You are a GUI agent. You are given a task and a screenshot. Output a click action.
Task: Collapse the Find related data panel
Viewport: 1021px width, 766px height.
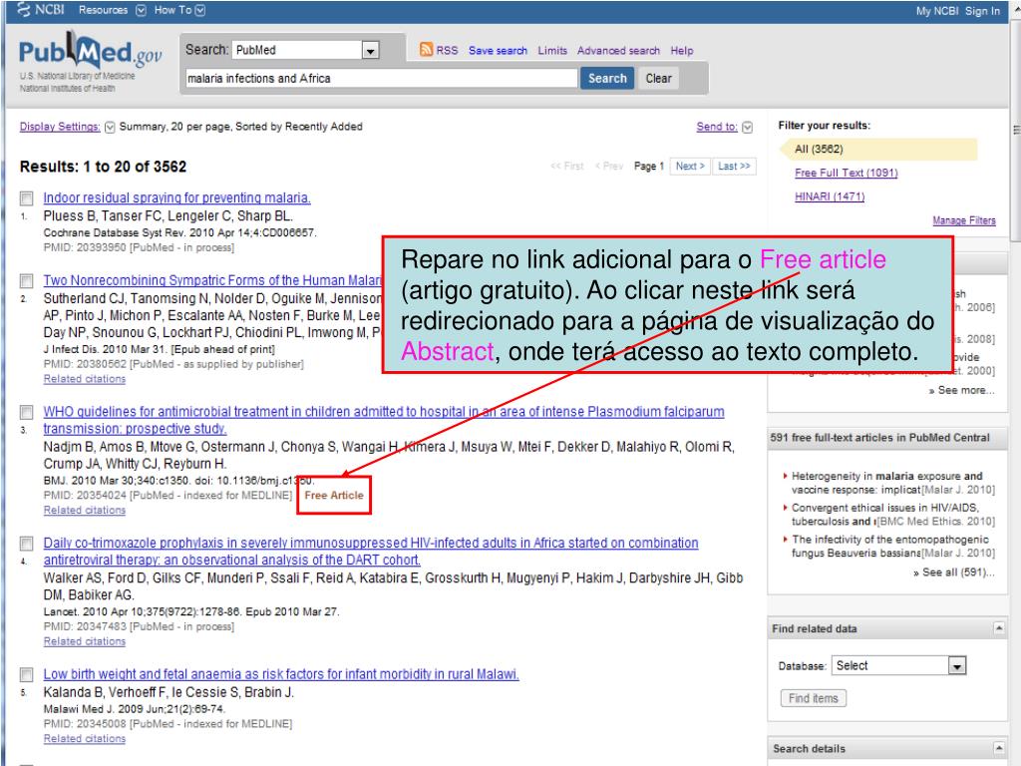coord(998,628)
